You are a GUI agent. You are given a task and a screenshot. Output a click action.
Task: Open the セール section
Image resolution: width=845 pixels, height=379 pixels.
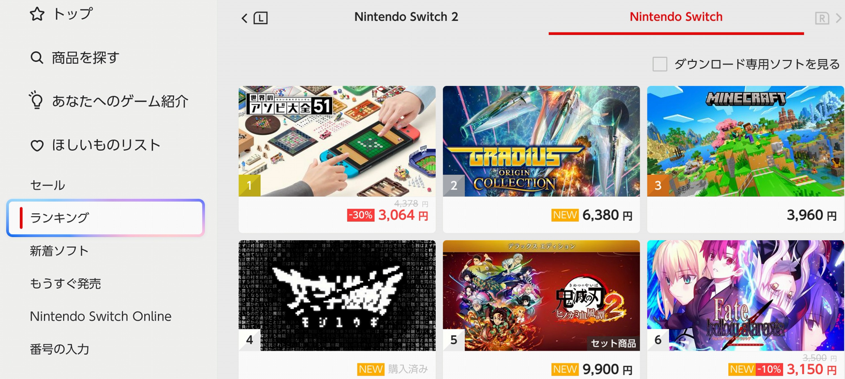[x=48, y=185]
